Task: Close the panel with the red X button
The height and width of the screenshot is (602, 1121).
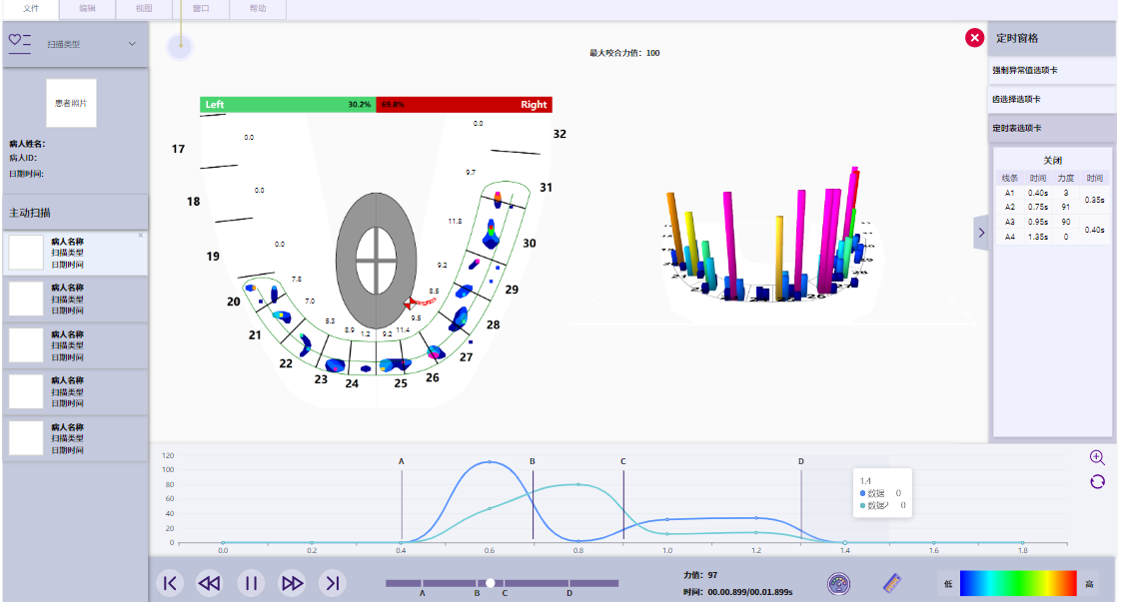Action: point(974,38)
